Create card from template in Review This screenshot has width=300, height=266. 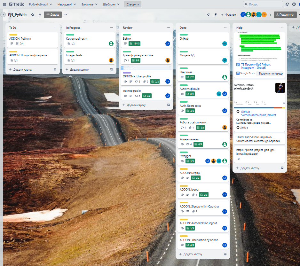click(169, 105)
